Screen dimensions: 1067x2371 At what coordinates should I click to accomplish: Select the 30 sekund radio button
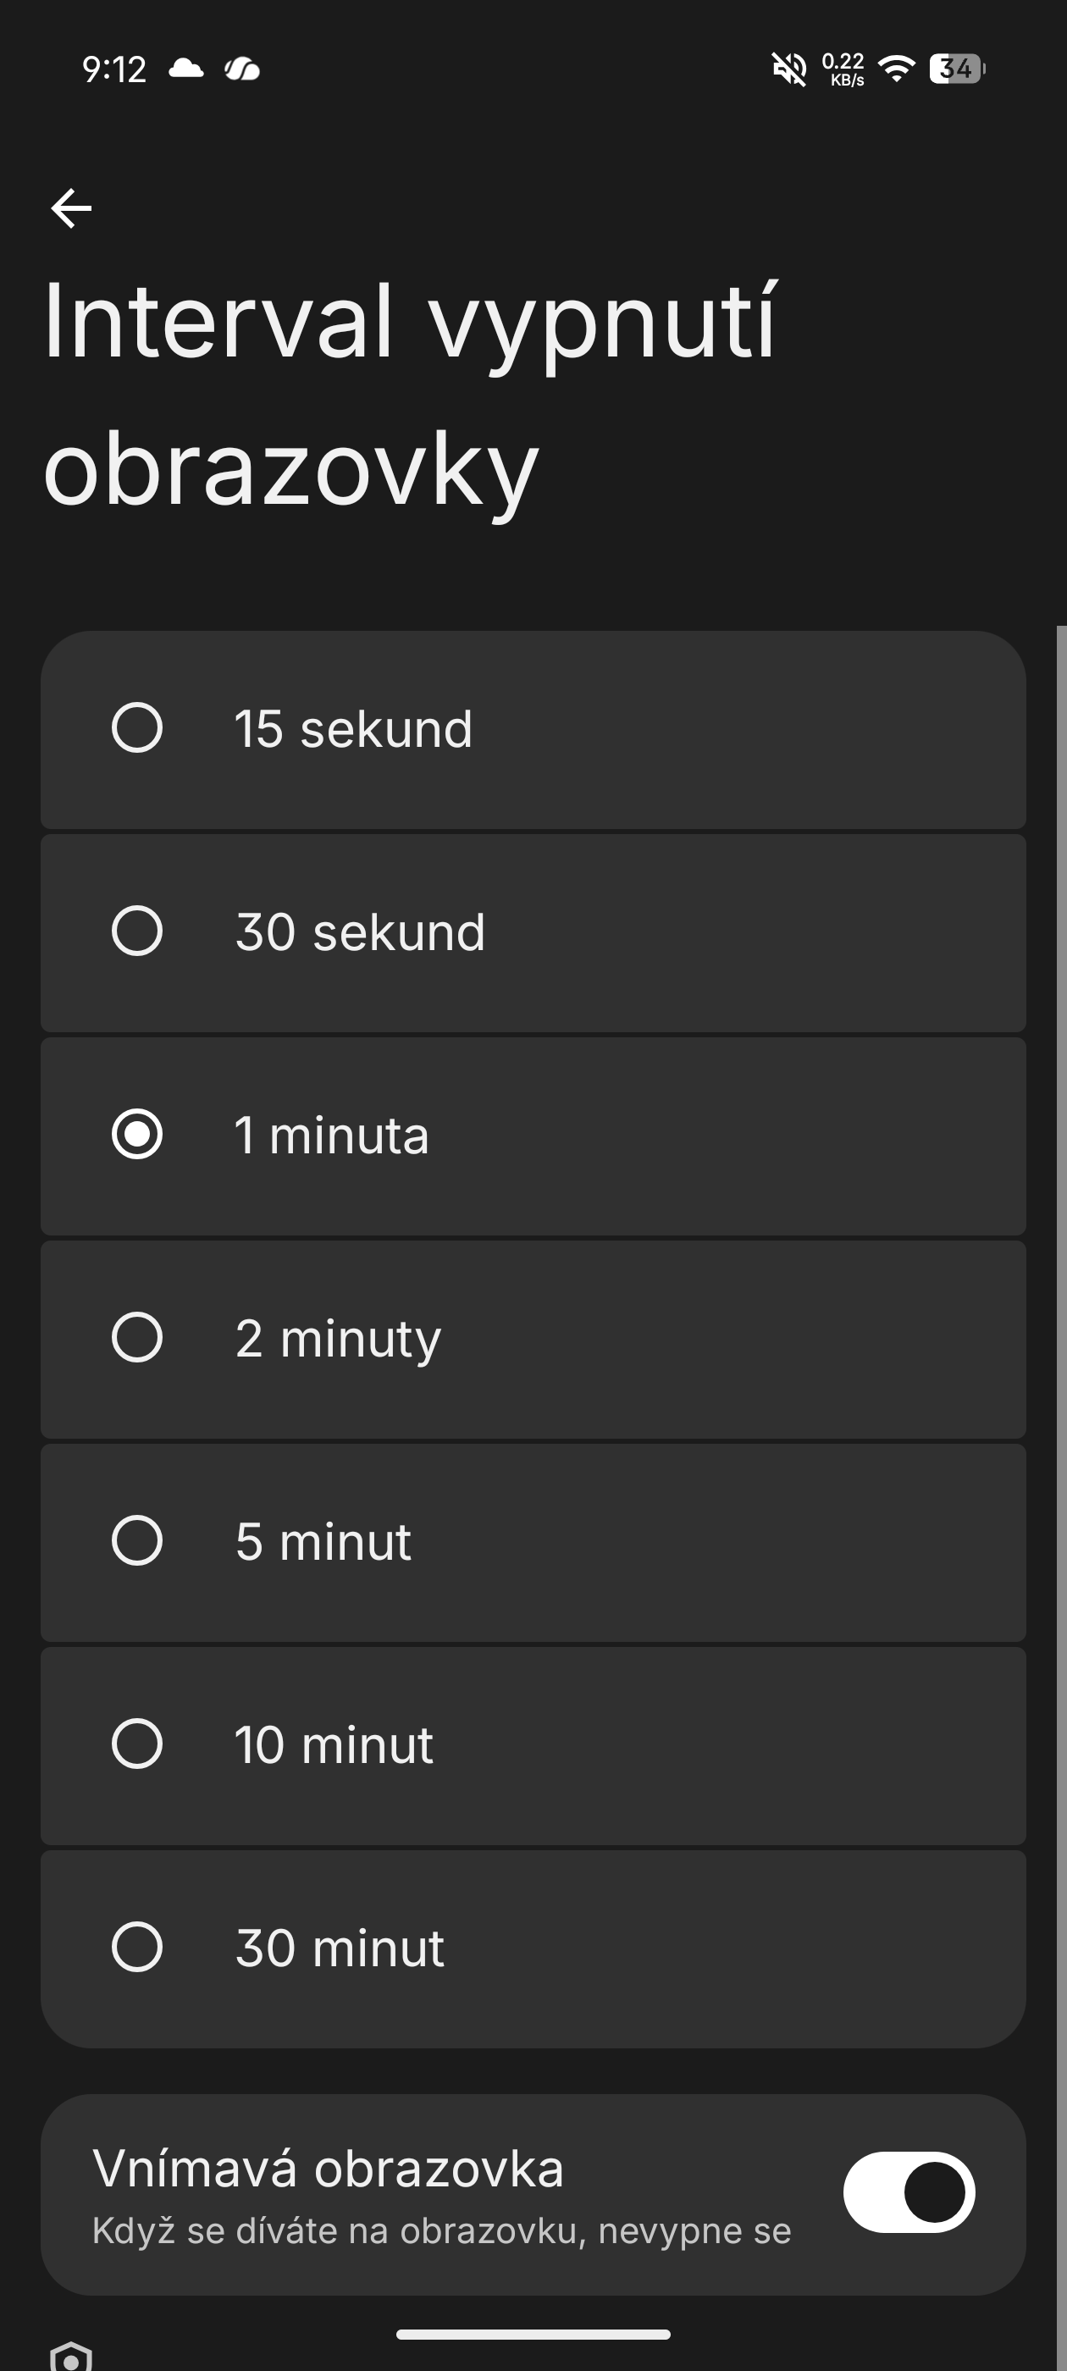coord(137,931)
